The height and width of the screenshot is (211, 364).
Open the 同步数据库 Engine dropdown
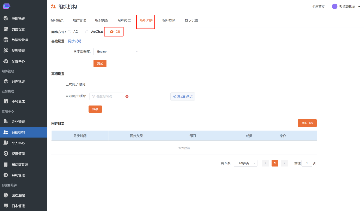117,52
